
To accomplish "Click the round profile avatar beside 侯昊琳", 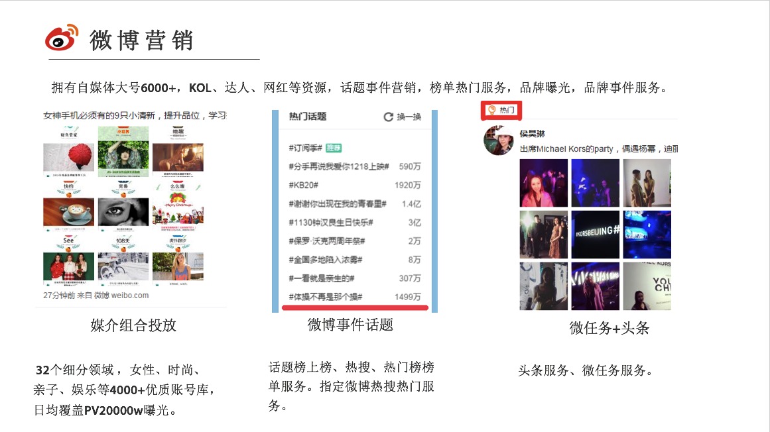I will tap(499, 140).
